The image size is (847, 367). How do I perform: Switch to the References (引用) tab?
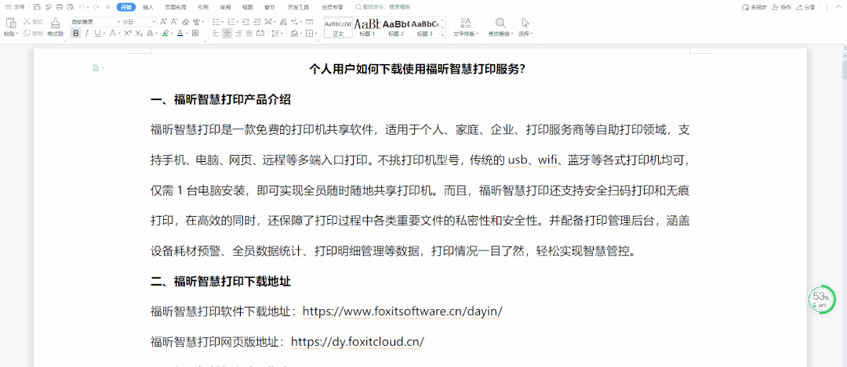(202, 7)
